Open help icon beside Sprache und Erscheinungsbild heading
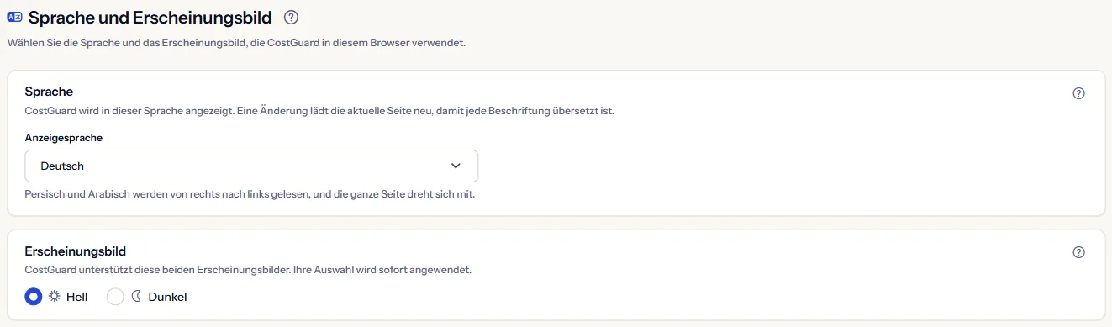The width and height of the screenshot is (1112, 327). point(292,17)
